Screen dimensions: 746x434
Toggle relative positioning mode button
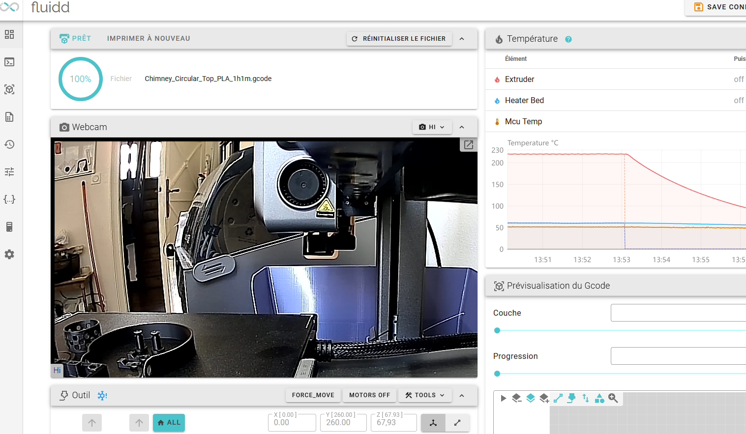tap(457, 423)
